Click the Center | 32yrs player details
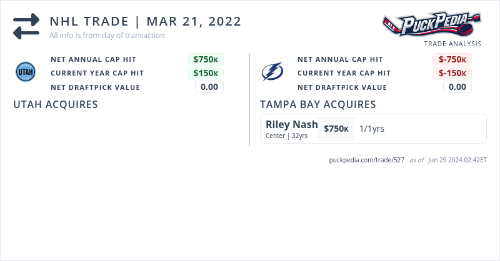This screenshot has height=261, width=500. [287, 135]
